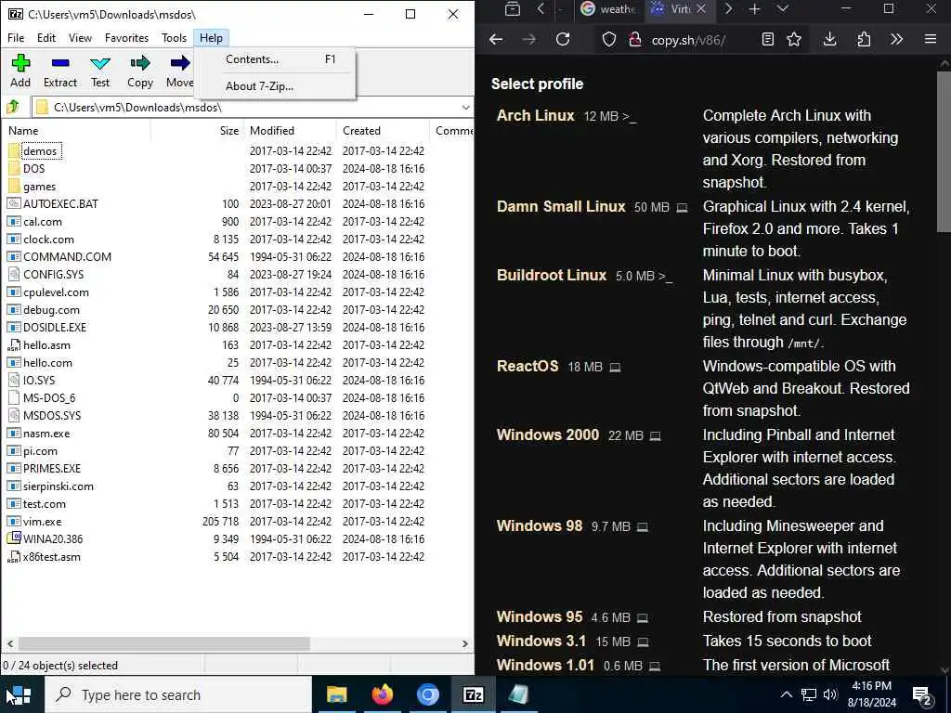Open File Explorer from taskbar

[x=336, y=694]
